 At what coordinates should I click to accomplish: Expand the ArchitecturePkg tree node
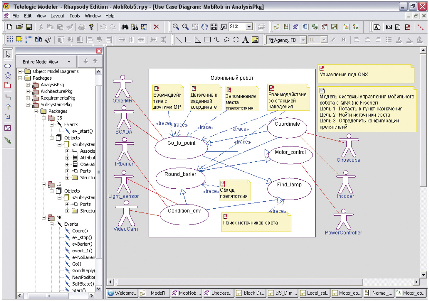tap(28, 91)
